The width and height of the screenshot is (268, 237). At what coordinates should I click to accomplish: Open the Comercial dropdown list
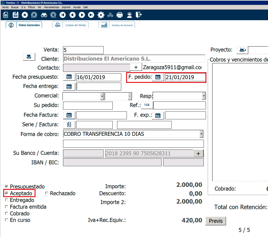pos(102,96)
